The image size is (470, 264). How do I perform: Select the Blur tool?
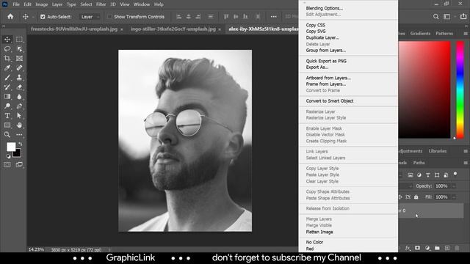point(19,97)
